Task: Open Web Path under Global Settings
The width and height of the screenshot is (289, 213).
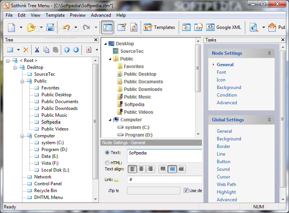Action: 226,184
